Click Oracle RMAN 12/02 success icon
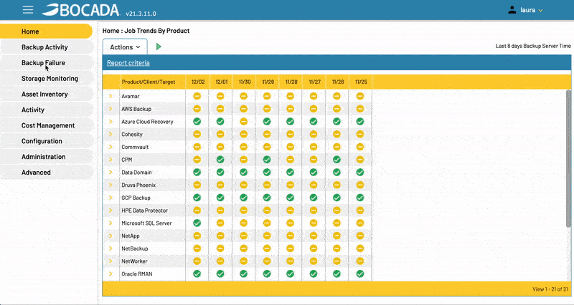This screenshot has height=305, width=574. [x=197, y=273]
